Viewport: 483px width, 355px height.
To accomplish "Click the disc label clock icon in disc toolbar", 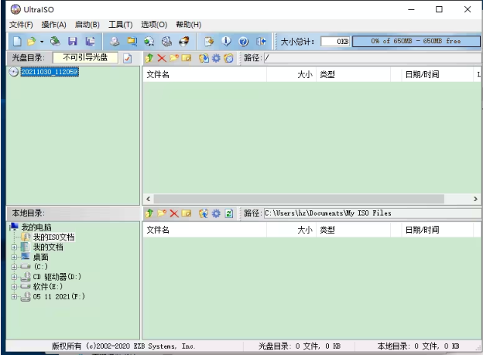I will click(228, 58).
